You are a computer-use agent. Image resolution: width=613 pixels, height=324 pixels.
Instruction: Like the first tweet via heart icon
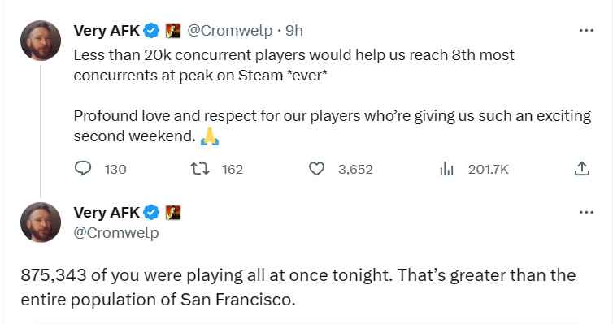click(316, 169)
